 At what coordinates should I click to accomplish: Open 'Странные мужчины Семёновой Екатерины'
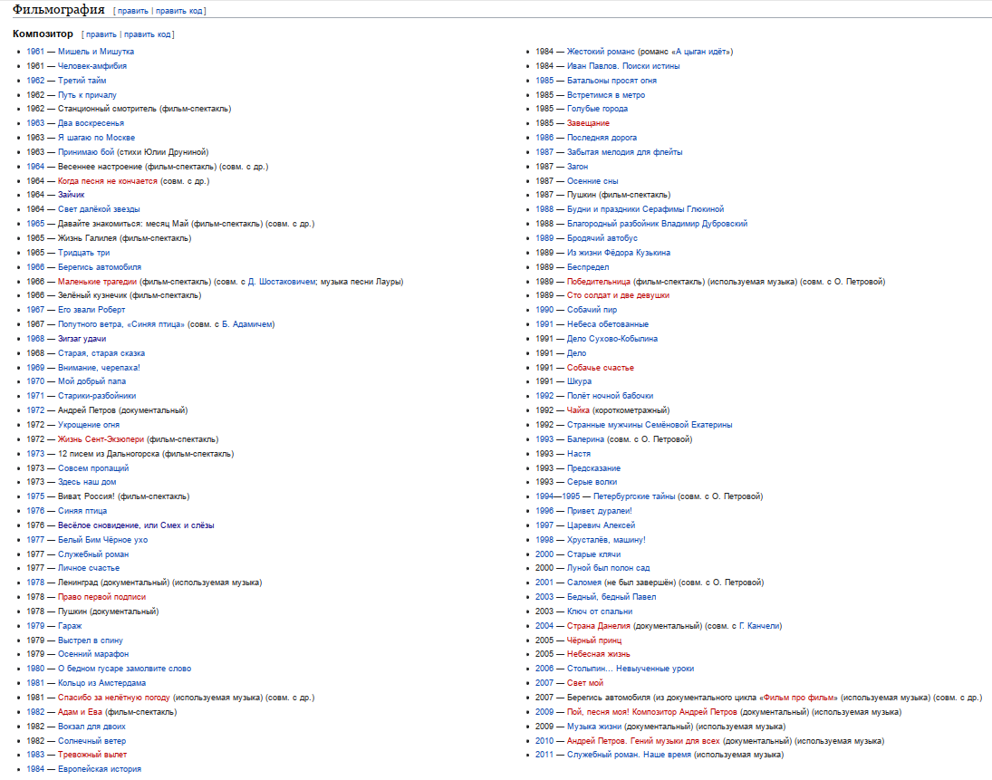point(650,425)
